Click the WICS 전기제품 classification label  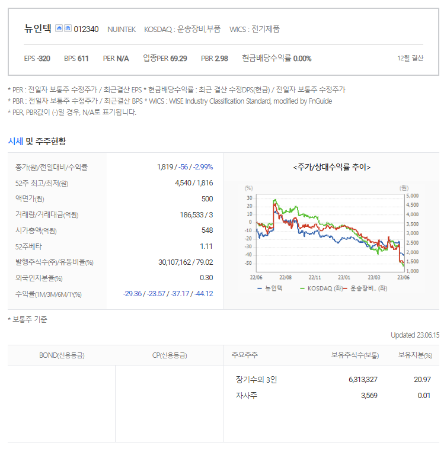254,29
